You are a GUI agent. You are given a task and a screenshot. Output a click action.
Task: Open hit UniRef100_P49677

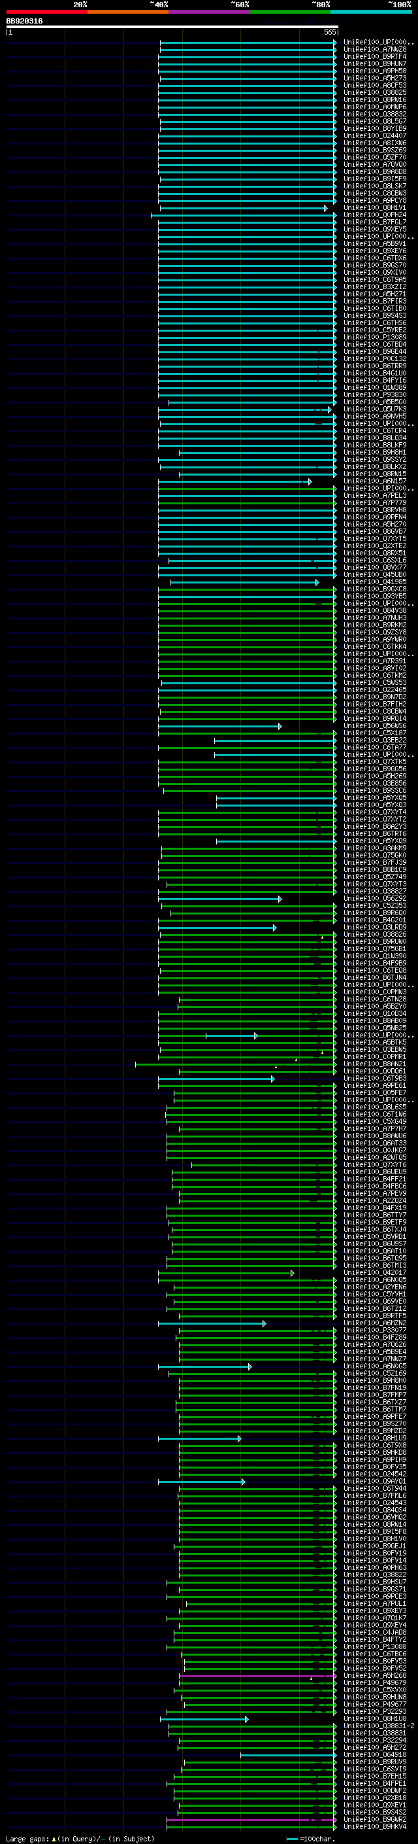pos(375,1704)
